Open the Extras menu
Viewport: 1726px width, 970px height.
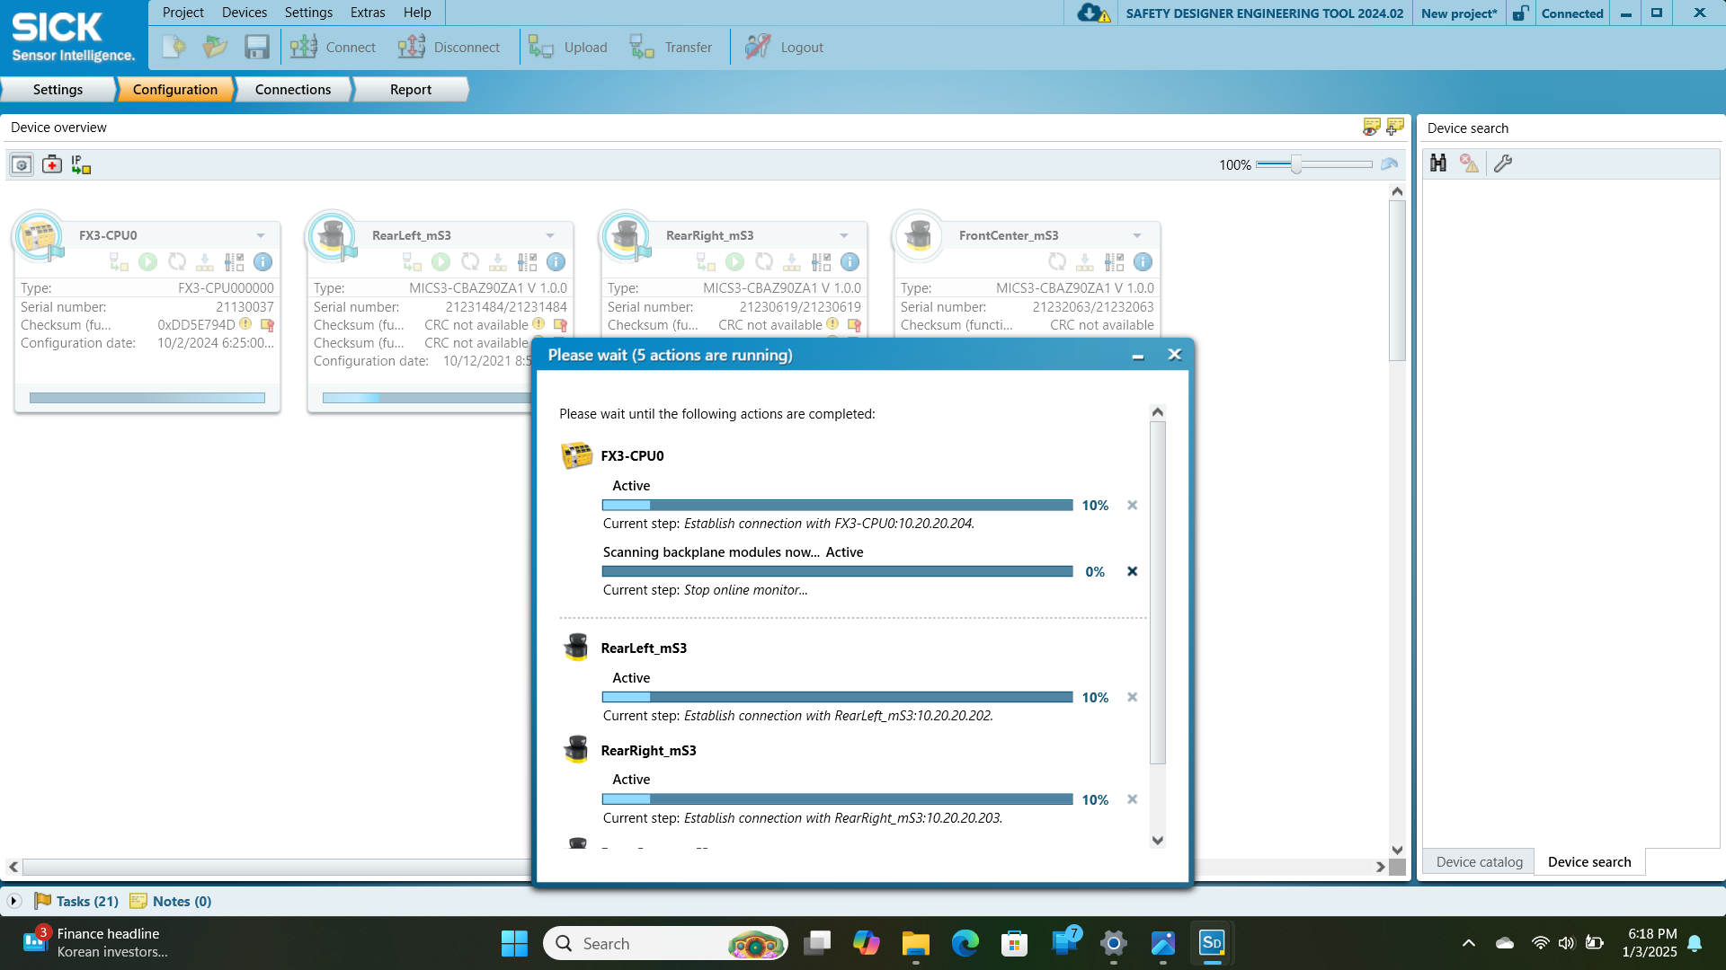point(368,13)
